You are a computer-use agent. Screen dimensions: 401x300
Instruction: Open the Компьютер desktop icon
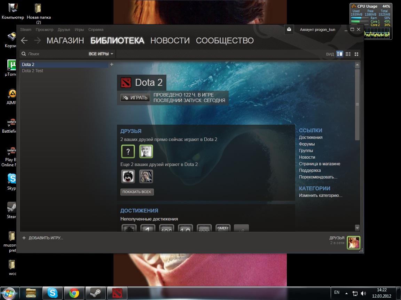13,11
